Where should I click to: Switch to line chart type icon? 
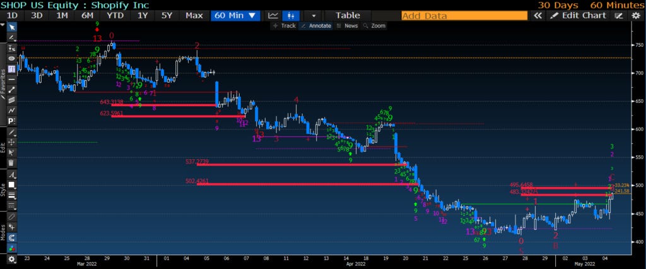coord(273,16)
